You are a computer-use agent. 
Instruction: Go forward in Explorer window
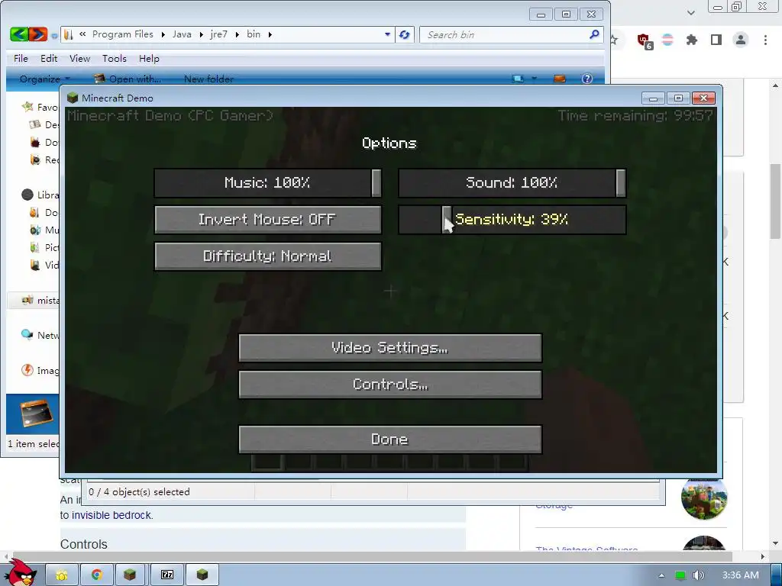click(38, 34)
